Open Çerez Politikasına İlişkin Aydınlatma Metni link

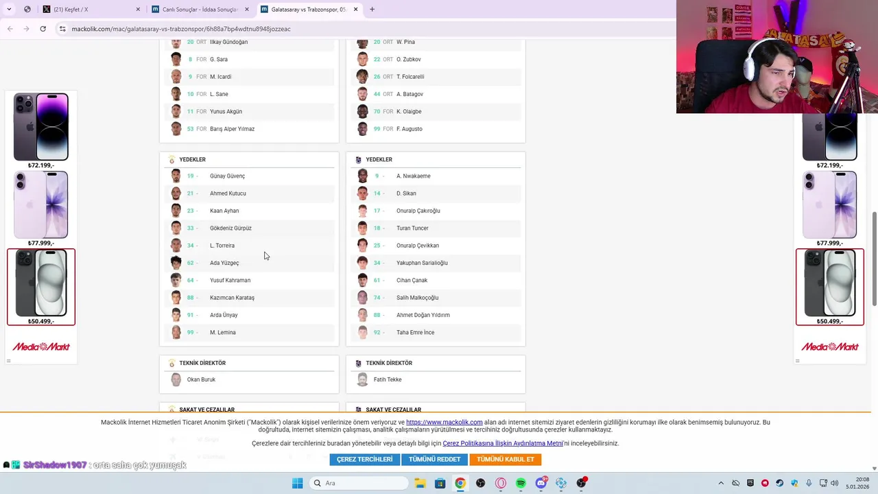pos(503,443)
